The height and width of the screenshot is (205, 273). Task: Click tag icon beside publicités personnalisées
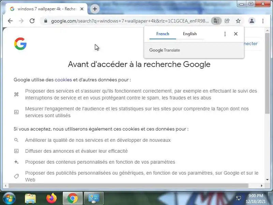16,176
